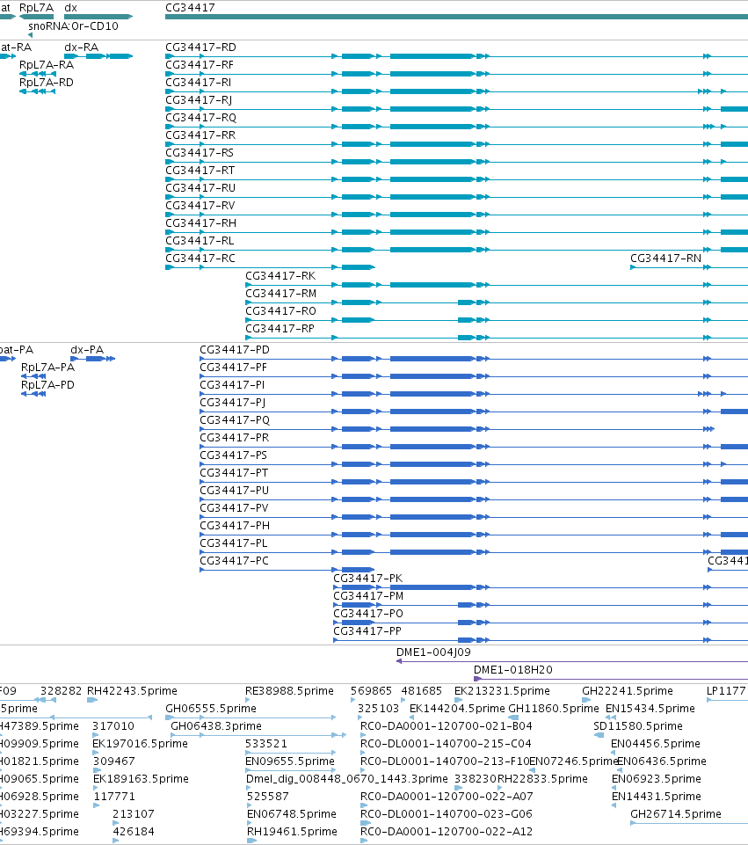Click RpL7A-RD transcript label
Viewport: 748px width, 845px height.
tap(47, 83)
